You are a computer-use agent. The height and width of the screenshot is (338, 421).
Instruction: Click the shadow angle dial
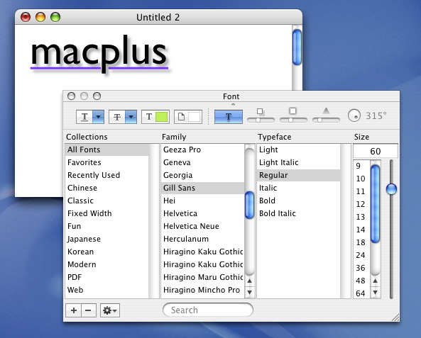(x=354, y=116)
